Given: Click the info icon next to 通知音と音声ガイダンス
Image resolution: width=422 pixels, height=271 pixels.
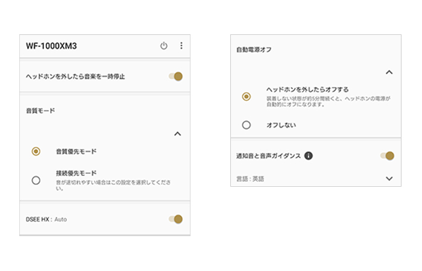Looking at the screenshot, I should tap(309, 156).
